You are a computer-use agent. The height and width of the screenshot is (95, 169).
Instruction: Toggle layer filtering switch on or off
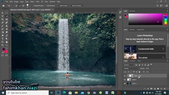click(x=151, y=64)
